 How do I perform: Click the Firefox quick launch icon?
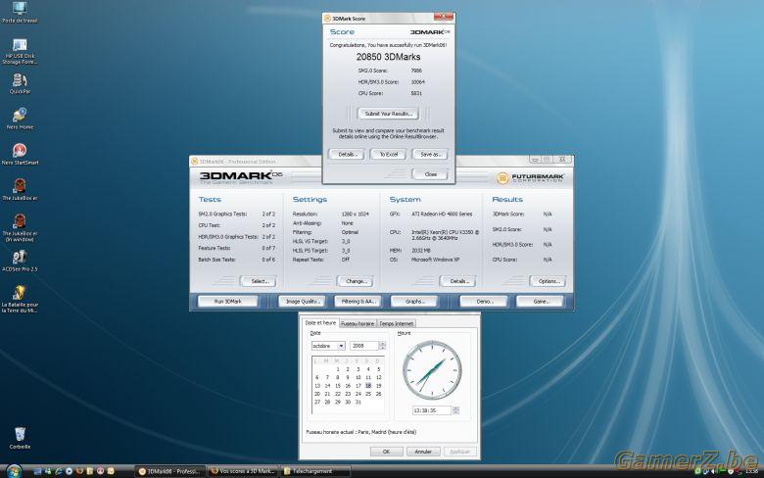(x=79, y=471)
